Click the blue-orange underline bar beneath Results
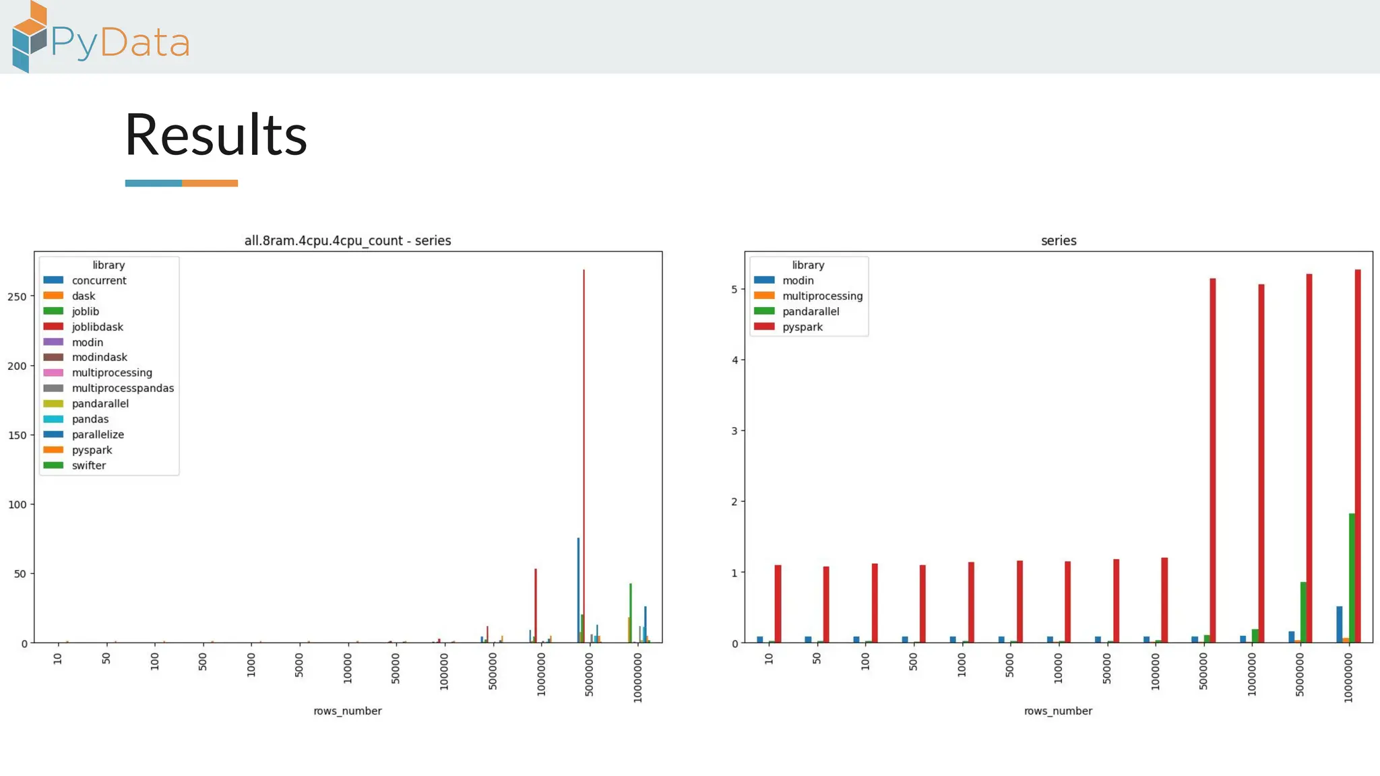Image resolution: width=1380 pixels, height=776 pixels. pos(181,183)
